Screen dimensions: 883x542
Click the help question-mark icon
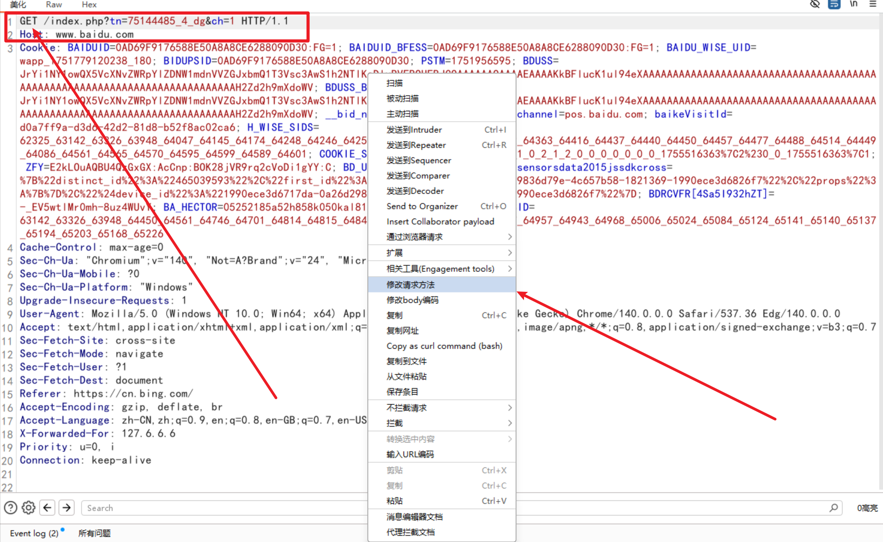(10, 507)
